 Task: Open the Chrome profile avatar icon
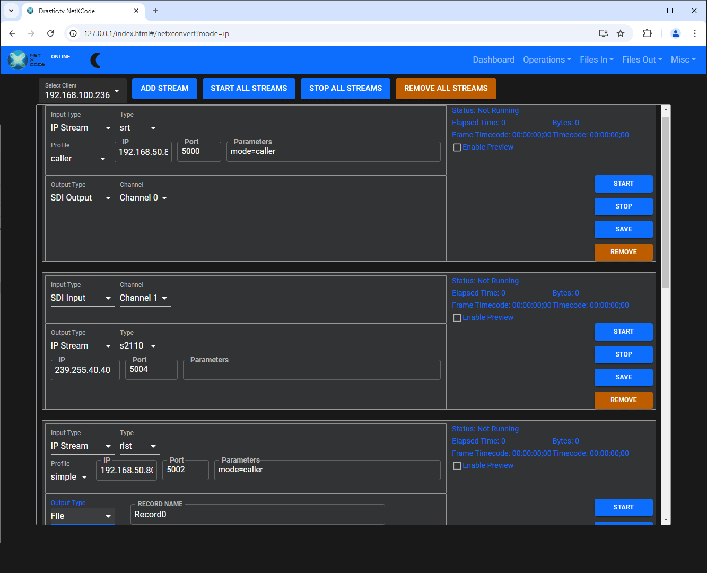click(675, 33)
